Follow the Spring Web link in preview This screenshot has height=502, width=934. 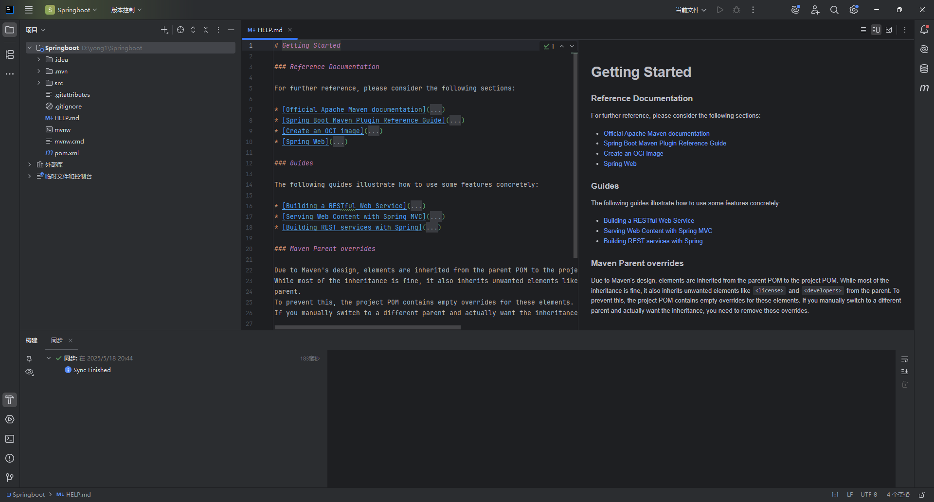point(619,163)
